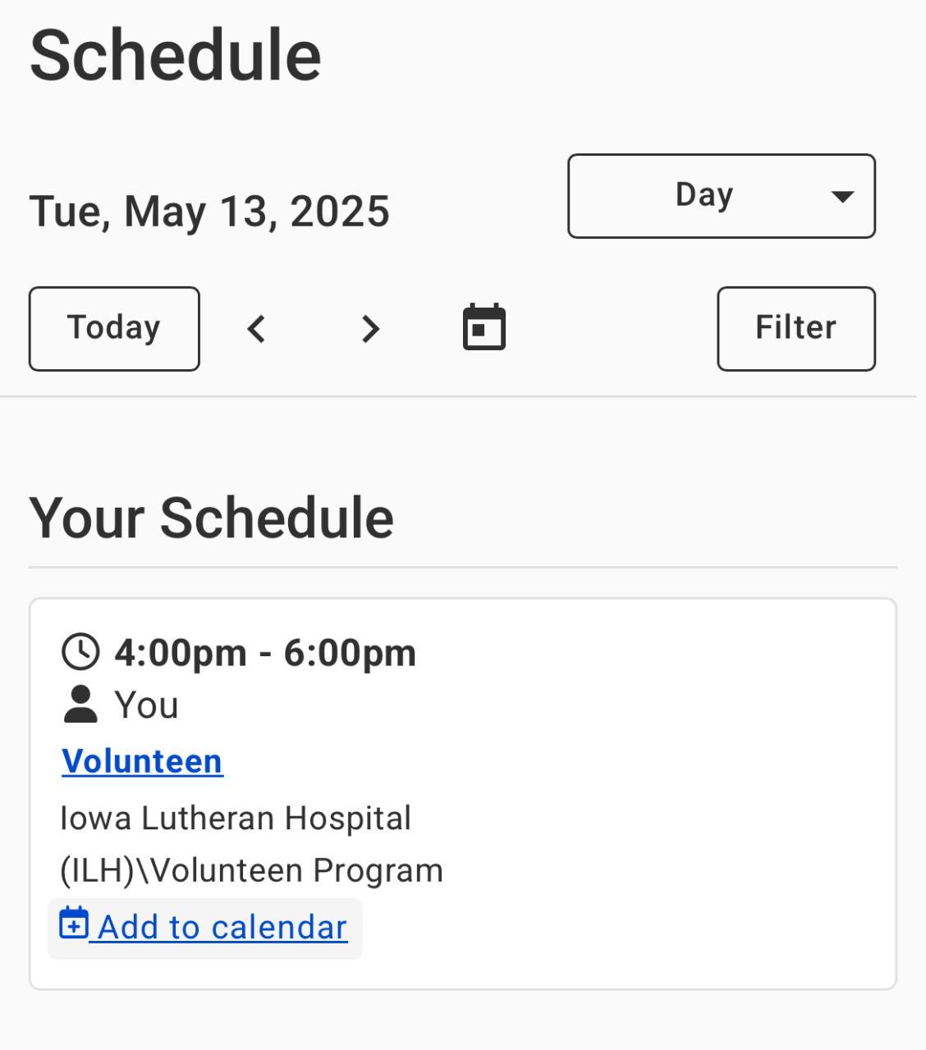Go to the next day
The image size is (926, 1050).
point(370,329)
